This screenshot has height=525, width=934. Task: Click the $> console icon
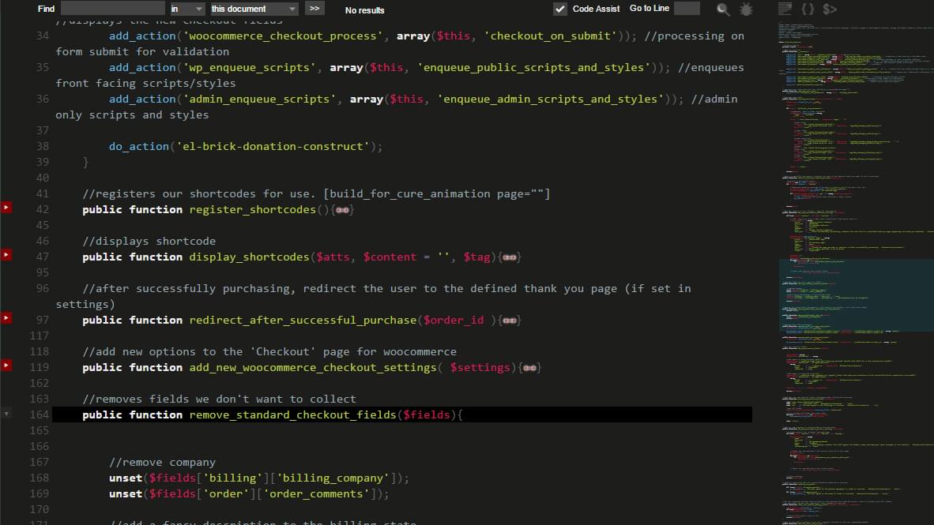pos(830,9)
